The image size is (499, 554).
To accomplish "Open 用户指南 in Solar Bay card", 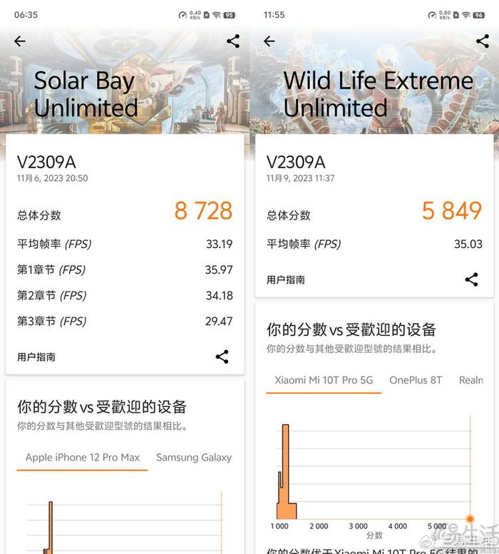I will click(36, 356).
